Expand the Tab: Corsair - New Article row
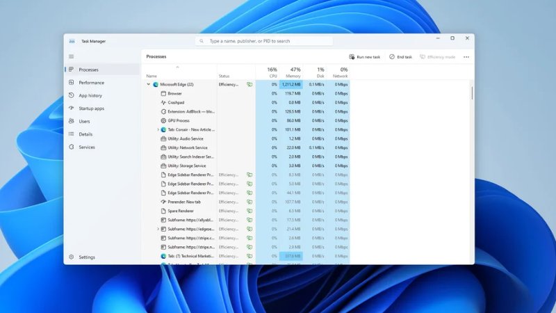The height and width of the screenshot is (313, 556). (158, 129)
